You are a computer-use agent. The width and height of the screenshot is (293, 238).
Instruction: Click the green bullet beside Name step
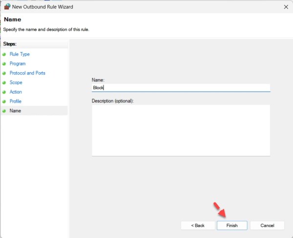click(x=4, y=111)
